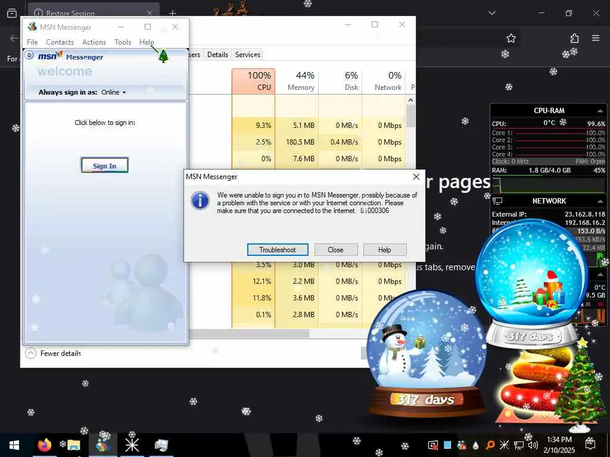Click the 11.8% CPU cell

pos(254,298)
